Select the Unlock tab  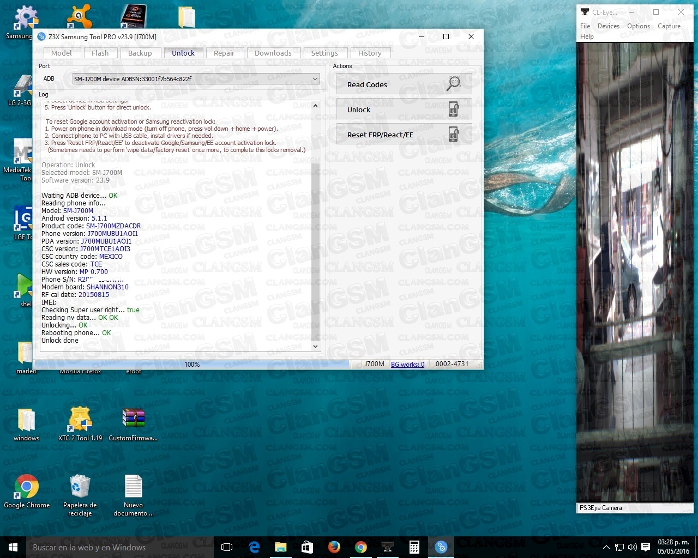(183, 53)
